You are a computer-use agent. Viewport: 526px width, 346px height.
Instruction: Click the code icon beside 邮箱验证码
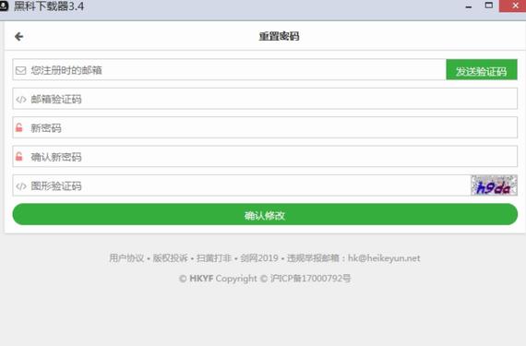(x=21, y=100)
